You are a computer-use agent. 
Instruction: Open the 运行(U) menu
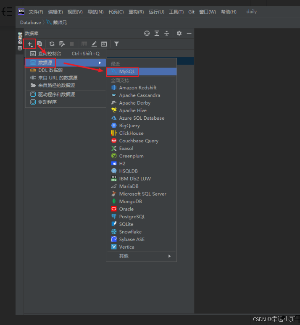click(156, 12)
